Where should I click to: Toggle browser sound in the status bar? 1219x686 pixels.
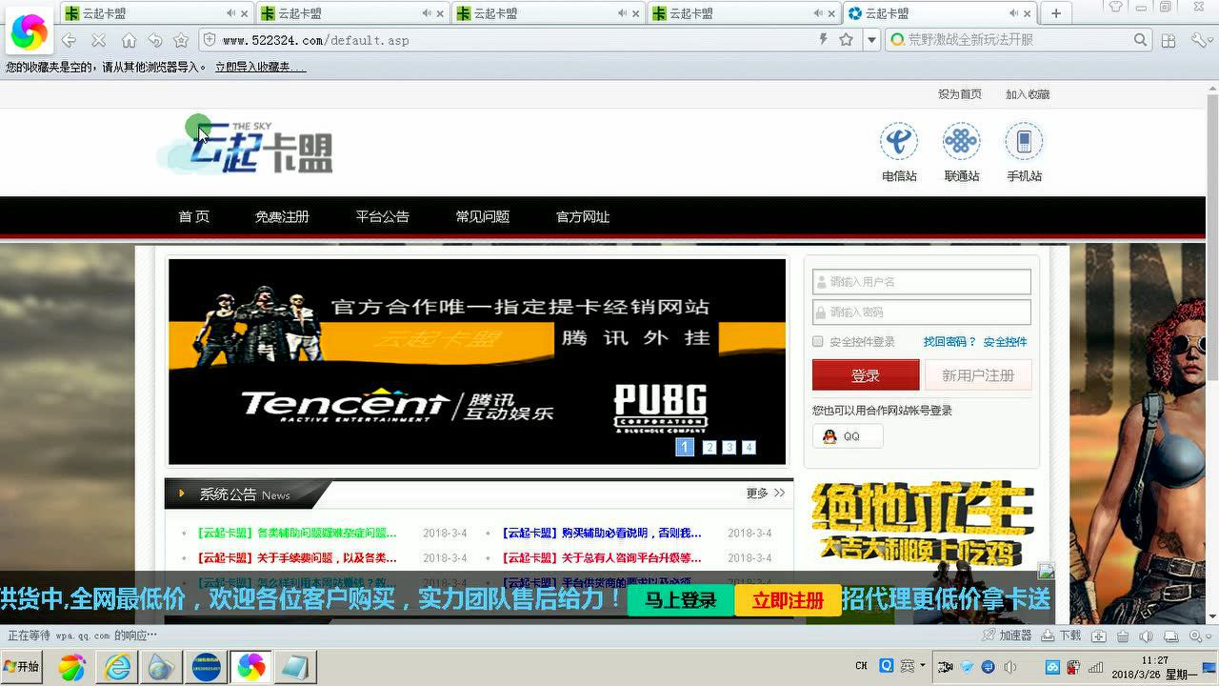coord(1147,636)
